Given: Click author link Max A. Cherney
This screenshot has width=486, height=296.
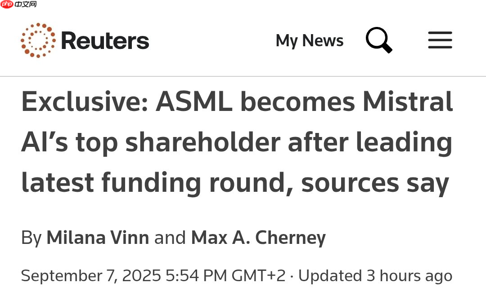Looking at the screenshot, I should (x=258, y=237).
